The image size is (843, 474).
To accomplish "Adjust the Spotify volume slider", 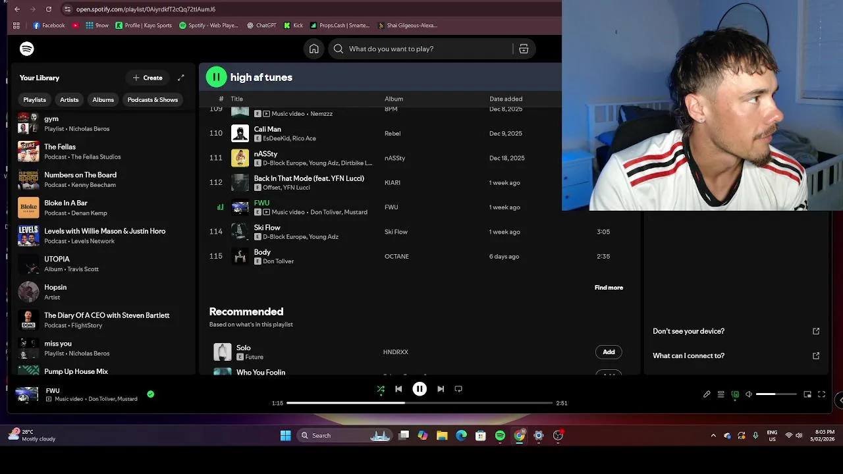I will click(x=775, y=394).
